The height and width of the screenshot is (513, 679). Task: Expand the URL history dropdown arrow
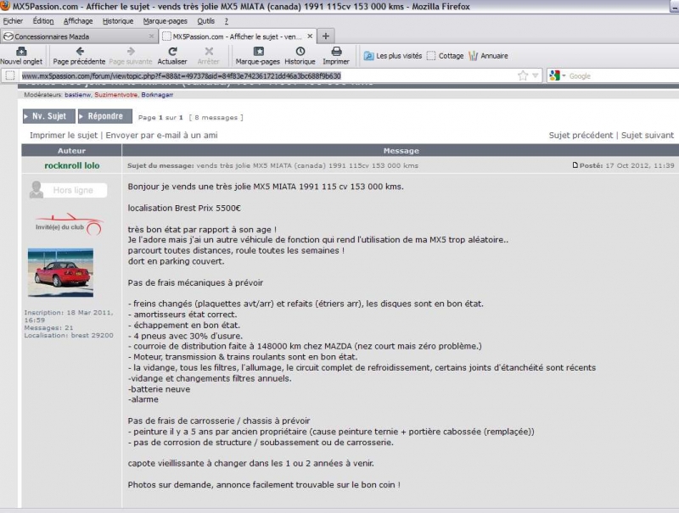(x=536, y=75)
